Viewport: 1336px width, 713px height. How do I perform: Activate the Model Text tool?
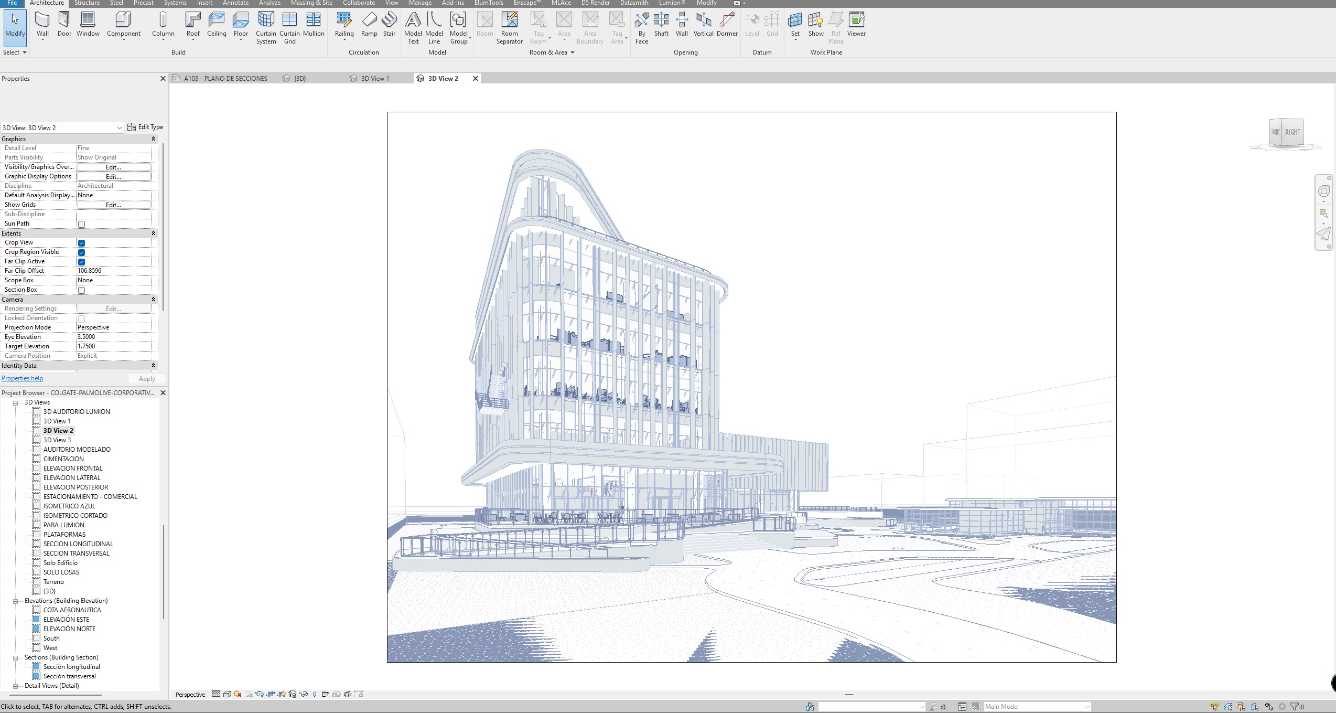click(413, 28)
